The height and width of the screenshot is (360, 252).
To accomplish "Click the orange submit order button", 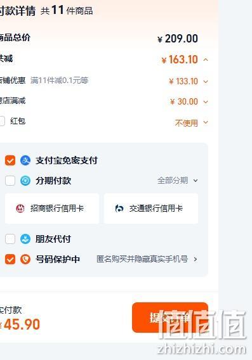I will [x=170, y=318].
